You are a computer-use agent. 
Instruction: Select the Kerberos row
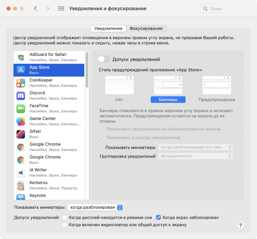click(49, 186)
